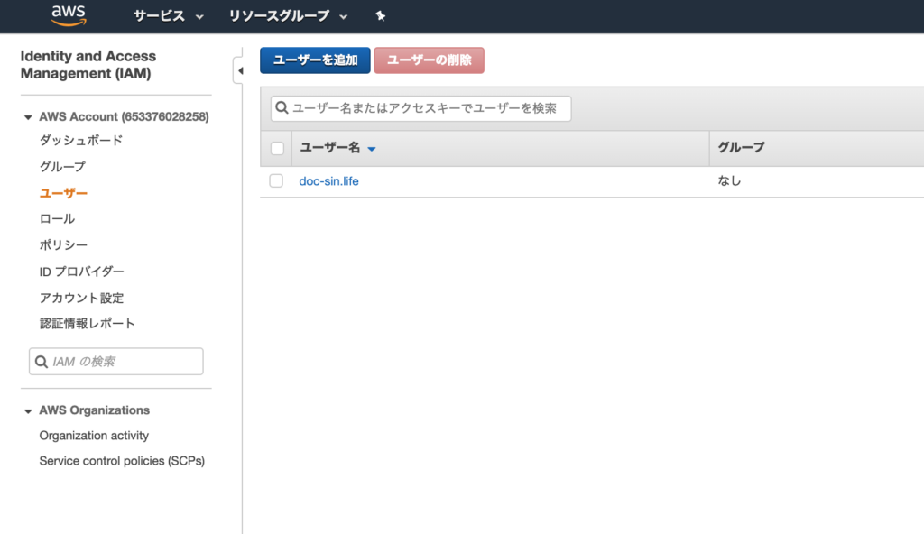The height and width of the screenshot is (534, 924).
Task: Click the AWS logo home icon
Action: pos(69,16)
